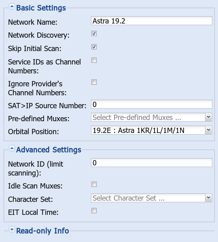Click the Select Character Set combo field
218x242 pixels.
pos(148,198)
